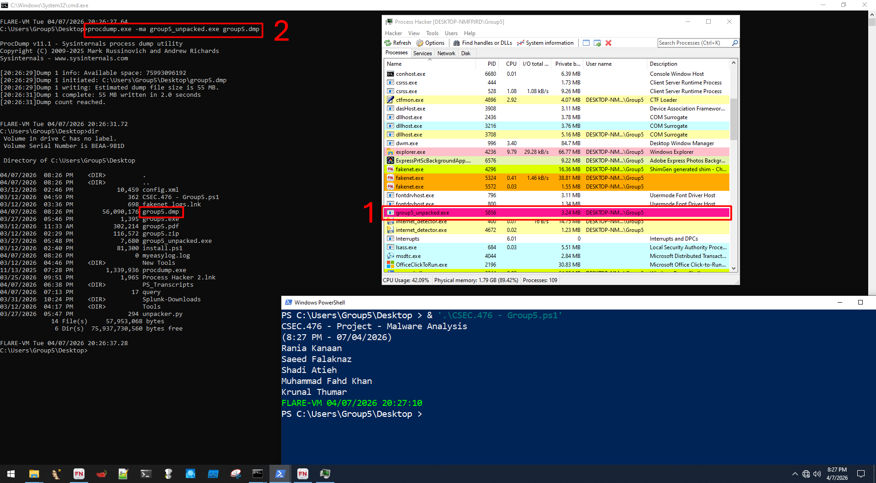
Task: Sort processes by the PID column header
Action: click(491, 64)
